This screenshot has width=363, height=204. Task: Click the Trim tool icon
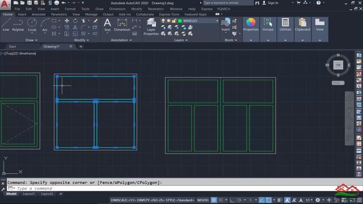[x=83, y=21]
